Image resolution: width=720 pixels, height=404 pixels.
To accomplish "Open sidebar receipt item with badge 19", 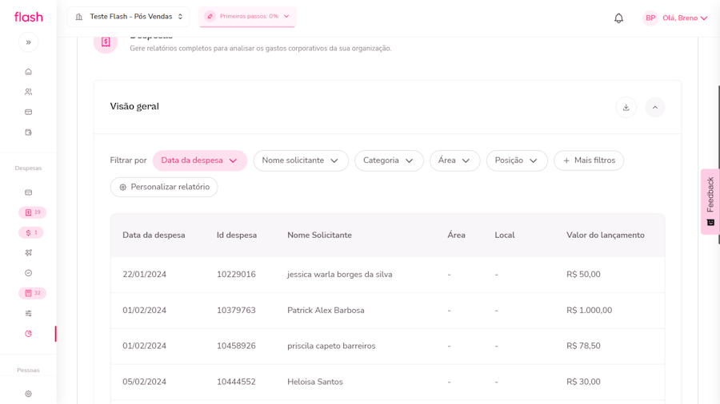I will [32, 212].
